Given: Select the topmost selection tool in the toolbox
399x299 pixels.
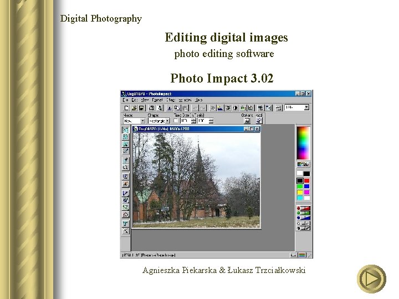Looking at the screenshot, I should 125,130.
